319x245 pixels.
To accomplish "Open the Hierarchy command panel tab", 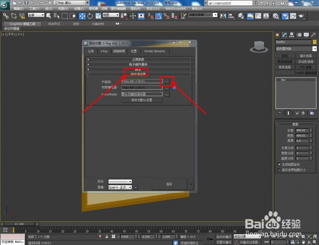I will point(292,35).
